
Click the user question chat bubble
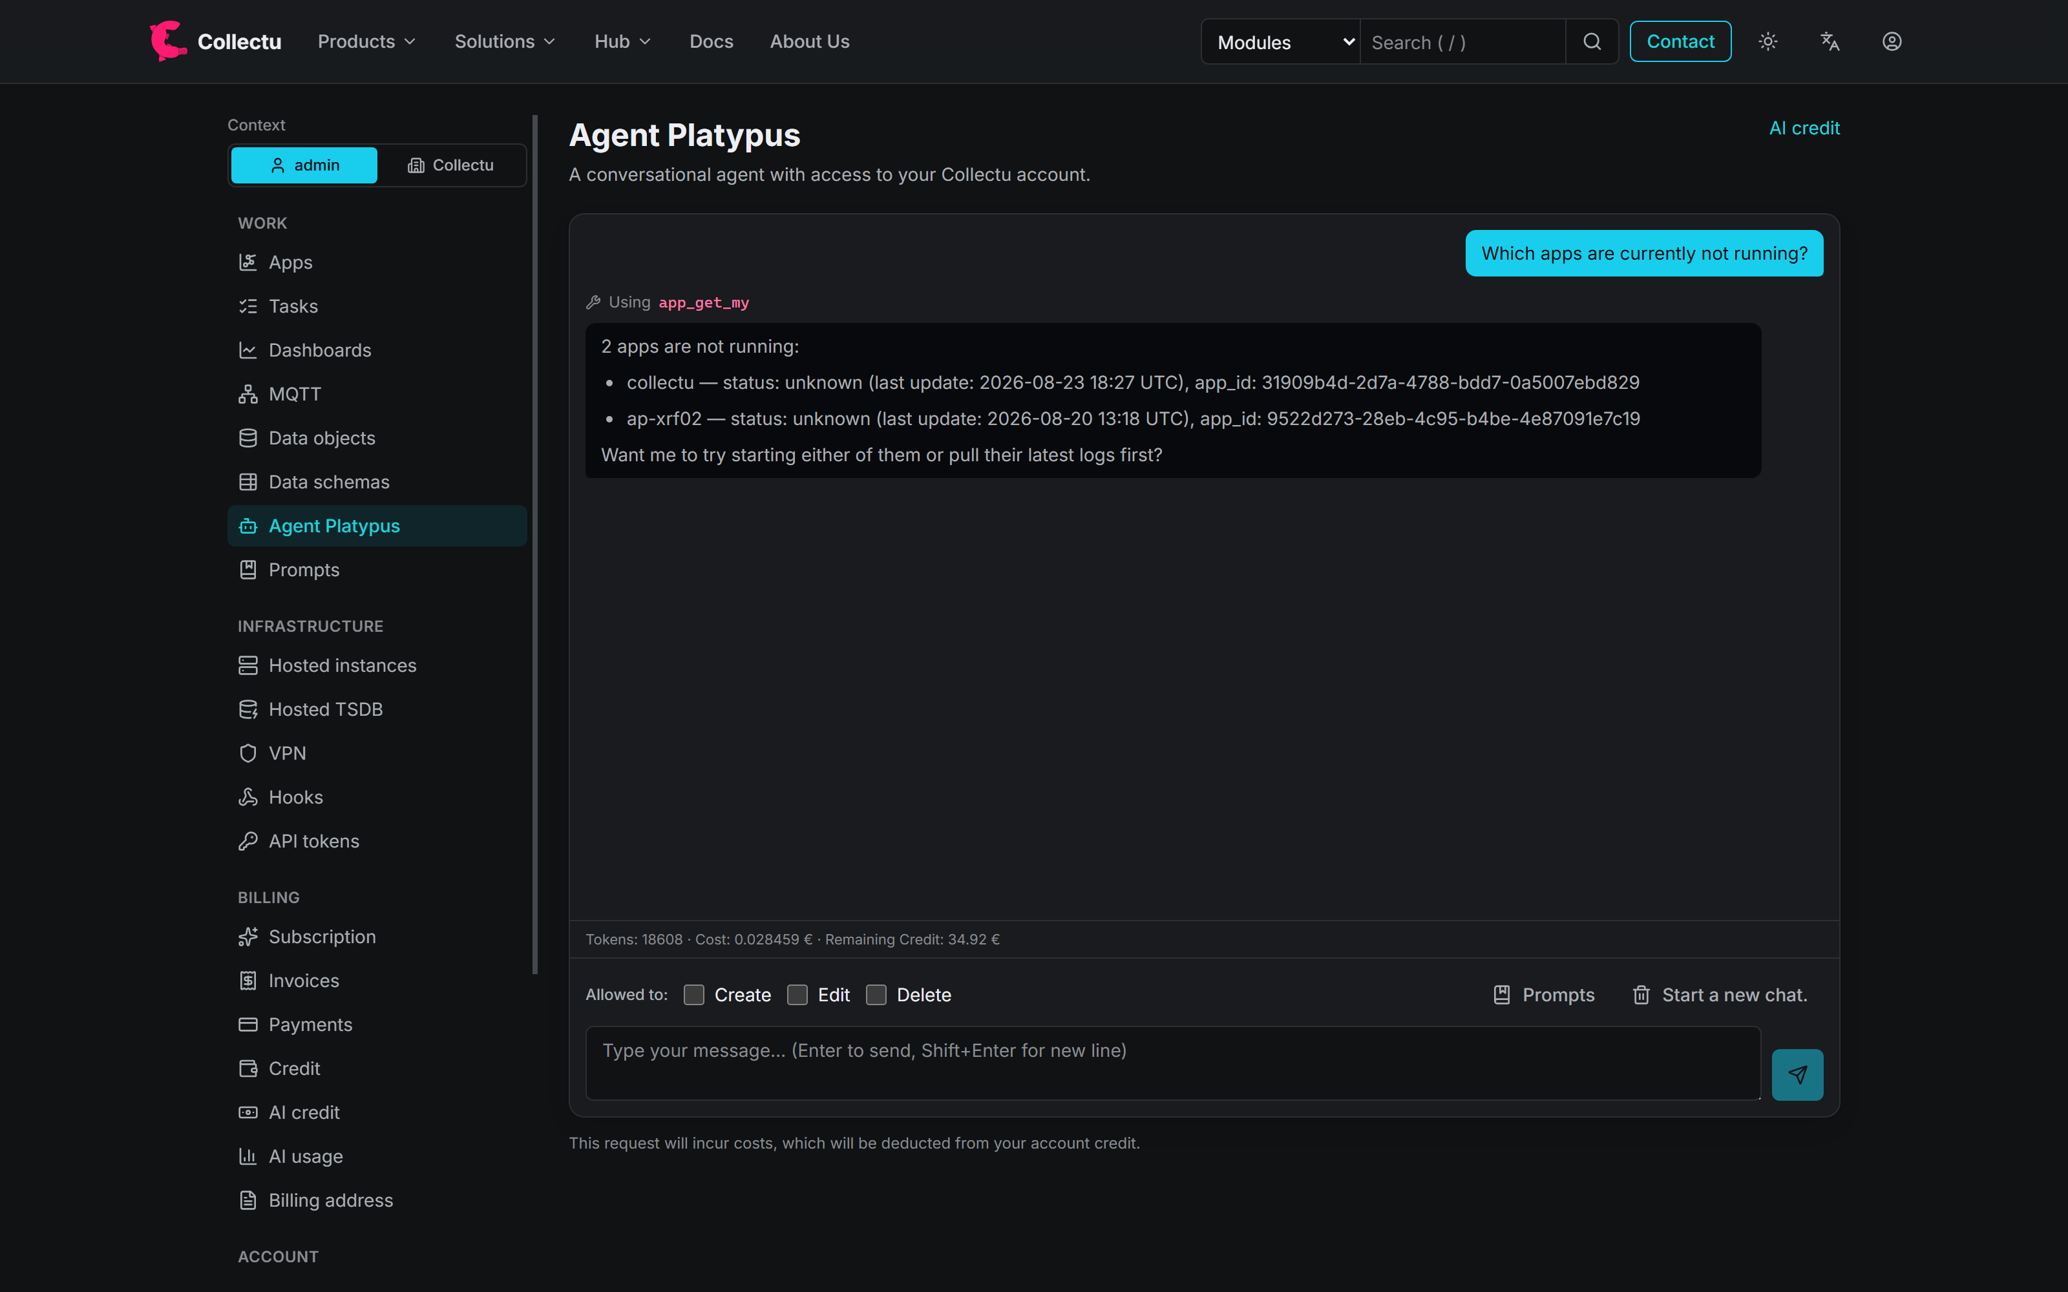(1644, 254)
